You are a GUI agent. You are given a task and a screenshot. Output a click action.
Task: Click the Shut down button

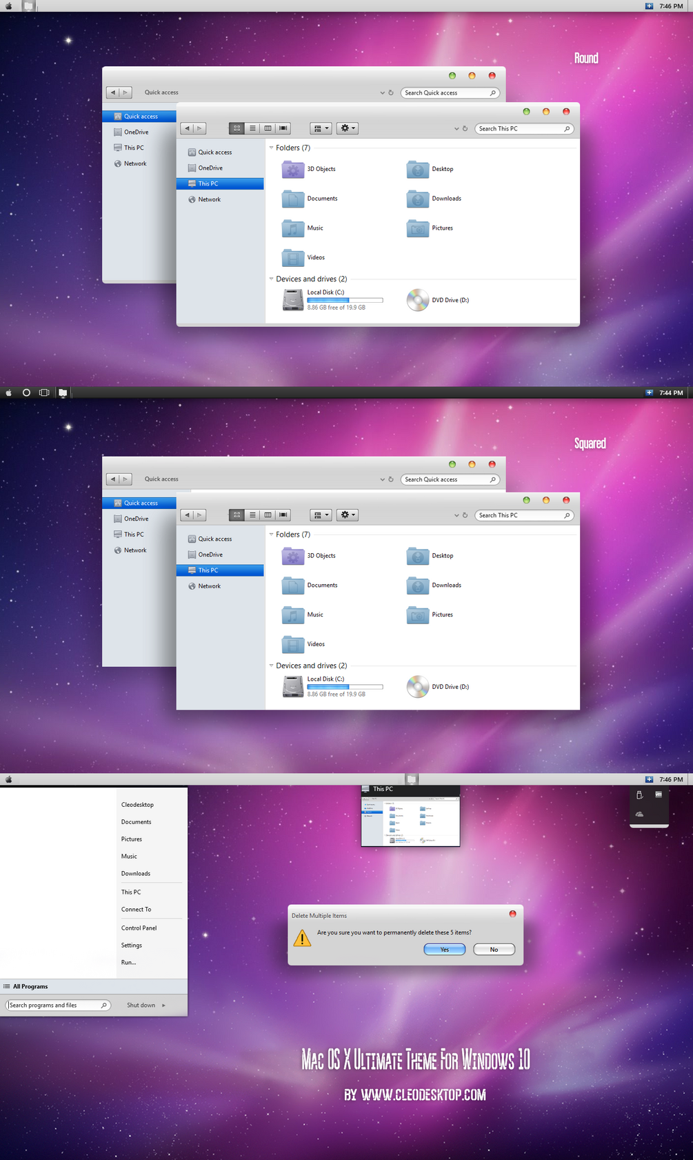point(141,1006)
